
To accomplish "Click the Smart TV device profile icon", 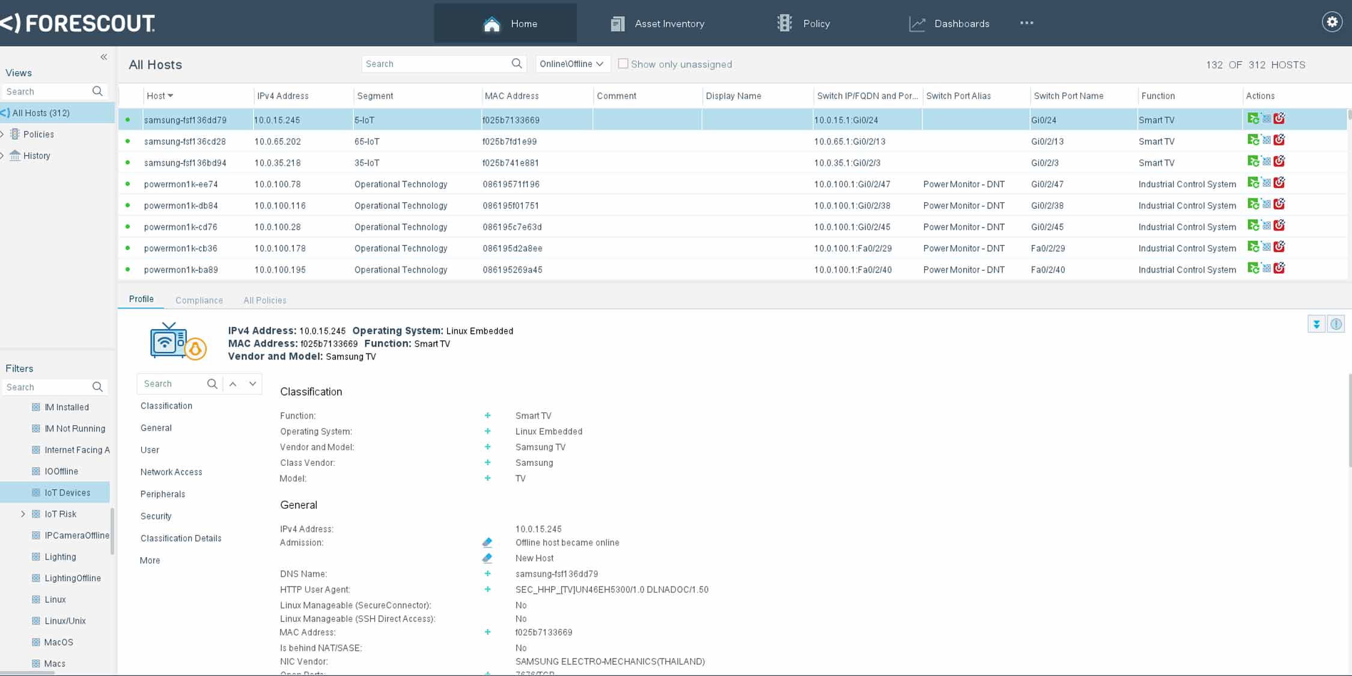I will tap(178, 341).
